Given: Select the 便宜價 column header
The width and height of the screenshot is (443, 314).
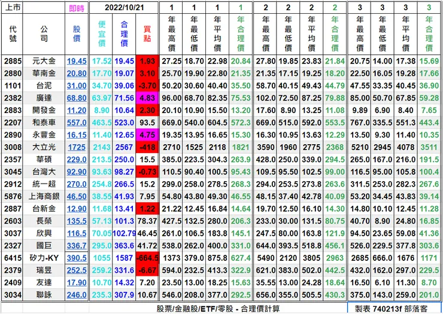Looking at the screenshot, I should (x=102, y=34).
